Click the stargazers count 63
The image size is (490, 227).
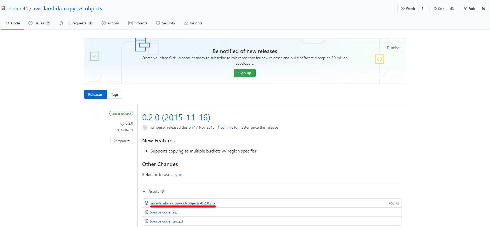coord(452,8)
